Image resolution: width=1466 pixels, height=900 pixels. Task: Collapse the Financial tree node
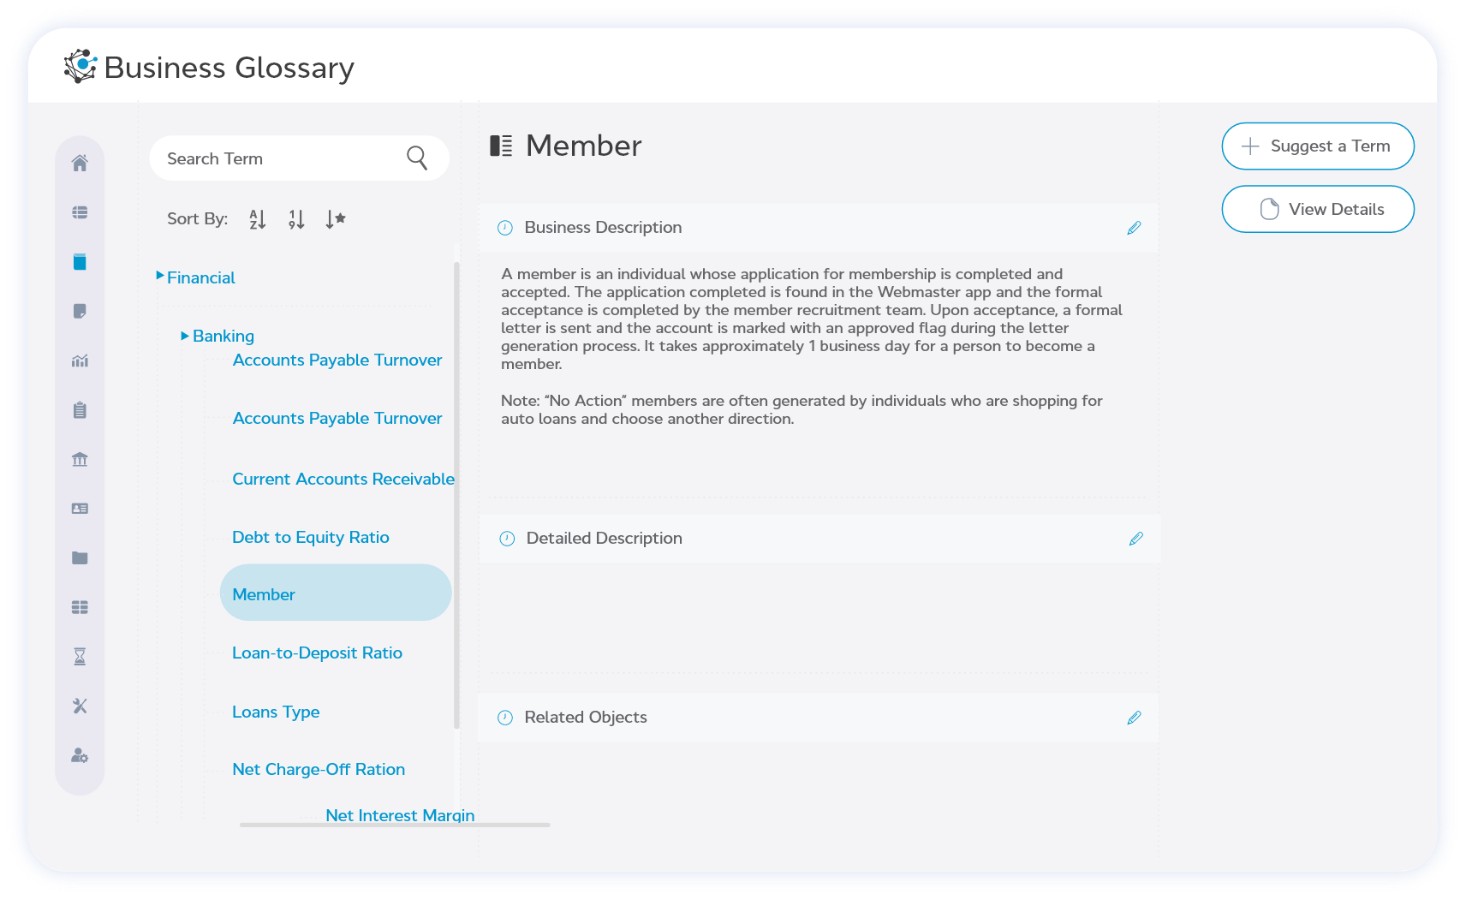pyautogui.click(x=161, y=276)
